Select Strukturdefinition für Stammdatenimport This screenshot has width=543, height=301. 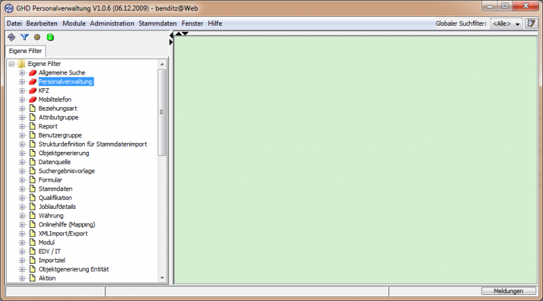[93, 144]
